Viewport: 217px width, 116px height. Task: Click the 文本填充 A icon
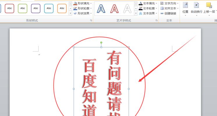[140, 3]
